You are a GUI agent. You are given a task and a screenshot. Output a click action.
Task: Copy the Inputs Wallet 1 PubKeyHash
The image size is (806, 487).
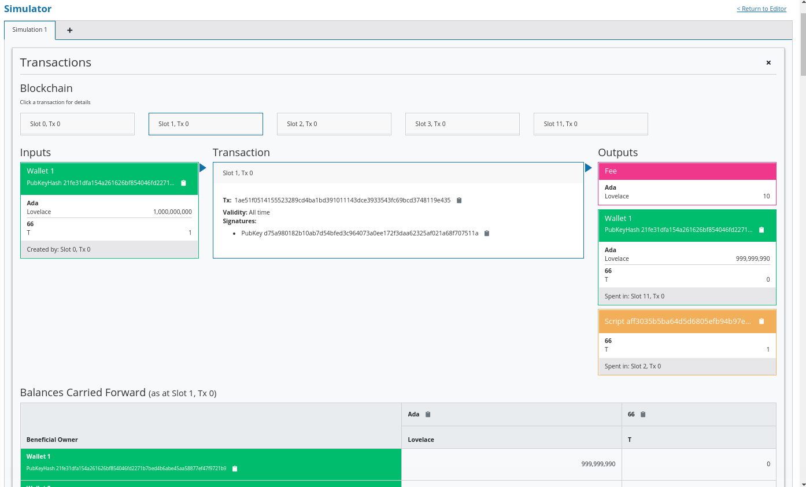[x=183, y=183]
